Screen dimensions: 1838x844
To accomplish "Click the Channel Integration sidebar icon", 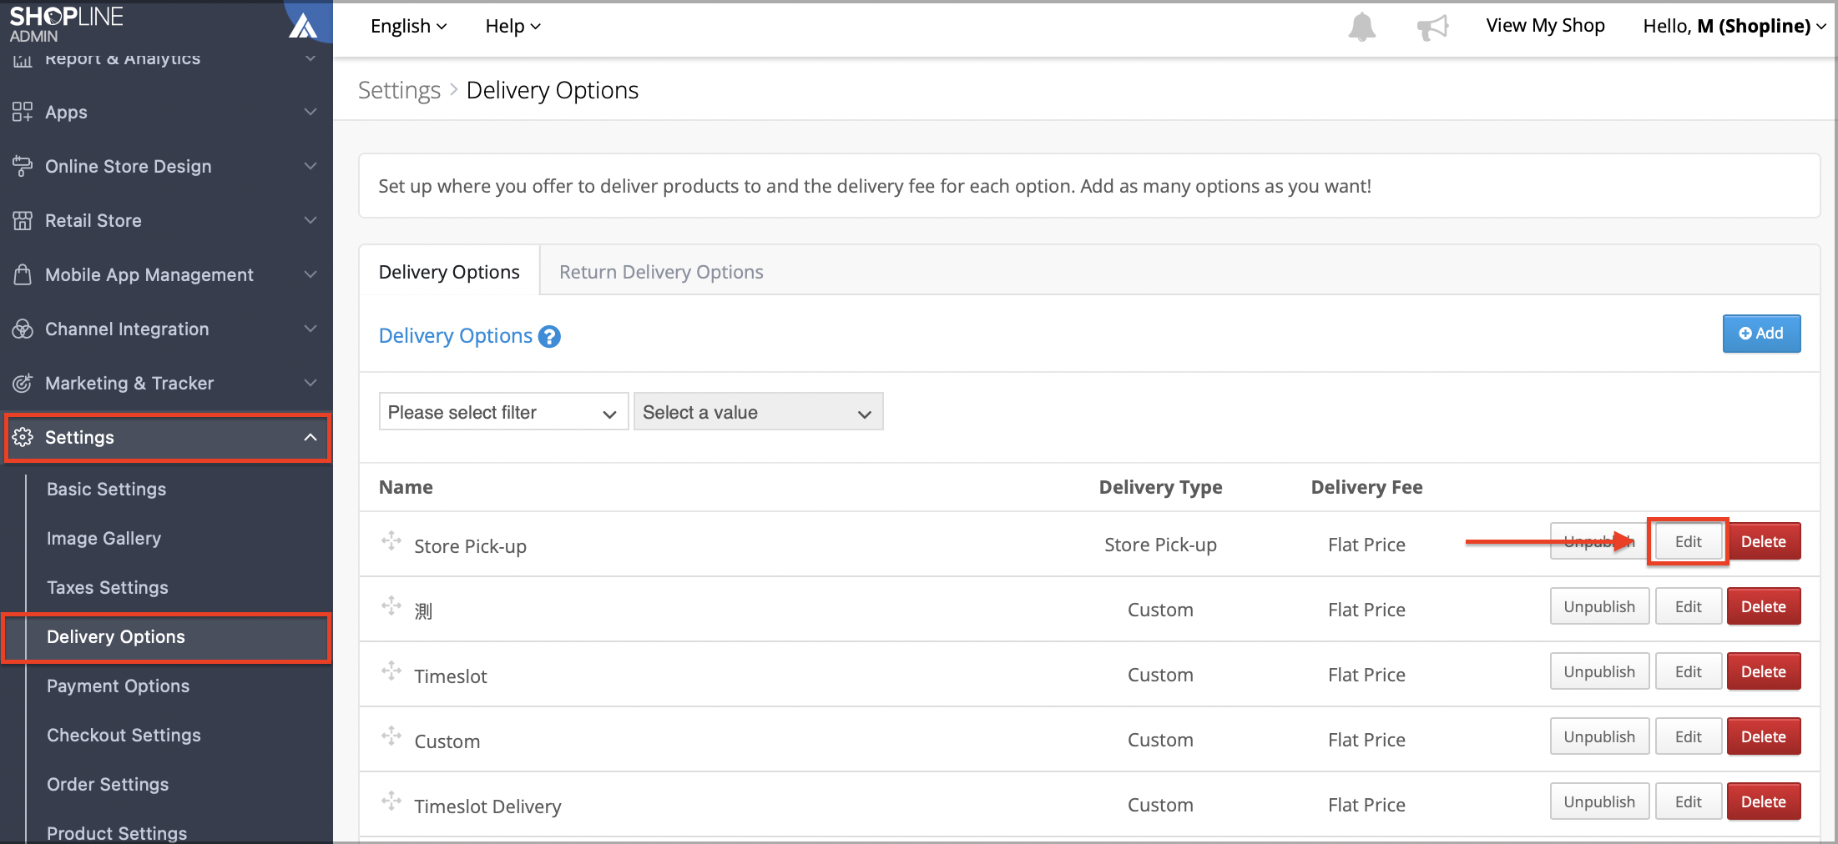I will [23, 329].
